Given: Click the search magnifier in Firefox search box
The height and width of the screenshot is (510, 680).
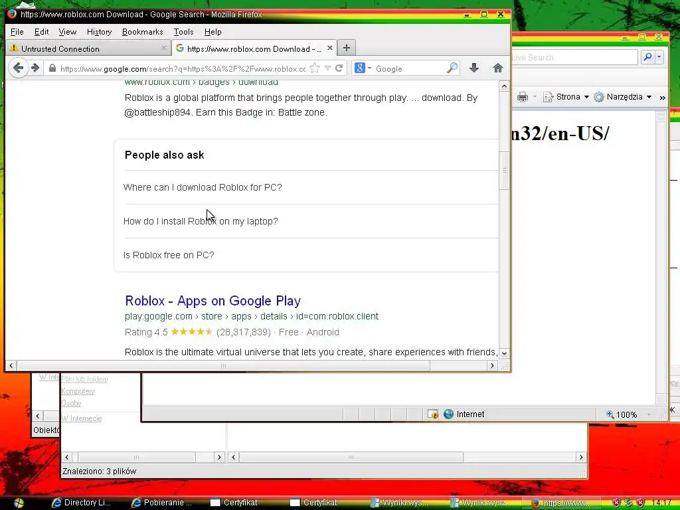Looking at the screenshot, I should (x=452, y=68).
